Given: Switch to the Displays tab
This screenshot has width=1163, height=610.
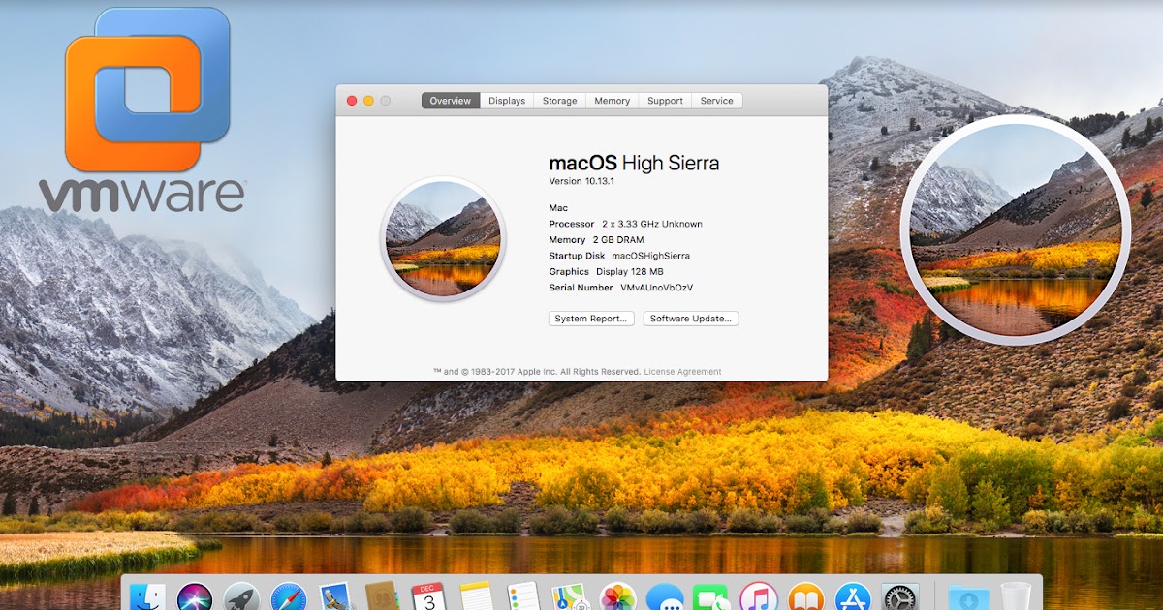Looking at the screenshot, I should [507, 101].
